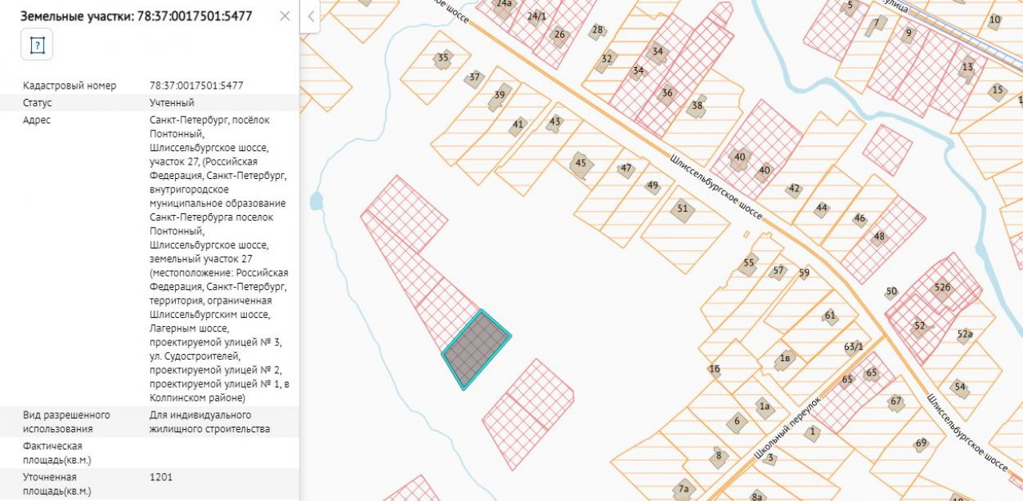Collapse the side panel with the chevron arrow
This screenshot has height=501, width=1023.
(x=310, y=17)
